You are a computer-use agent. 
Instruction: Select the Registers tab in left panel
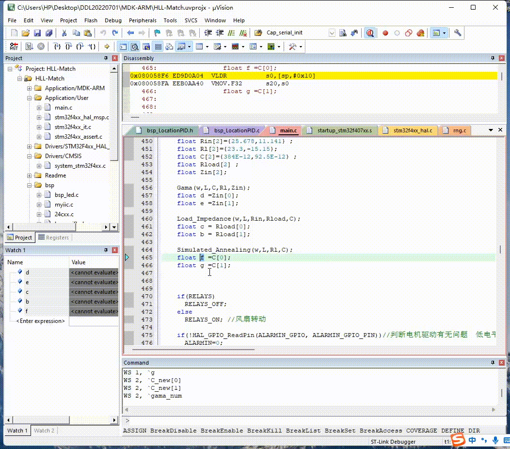click(53, 238)
